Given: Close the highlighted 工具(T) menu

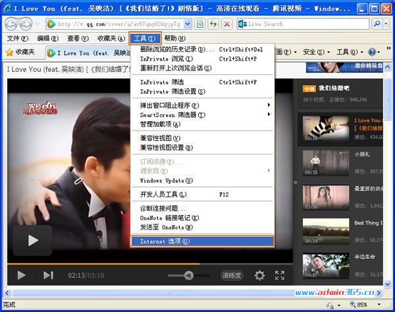Looking at the screenshot, I should [145, 38].
